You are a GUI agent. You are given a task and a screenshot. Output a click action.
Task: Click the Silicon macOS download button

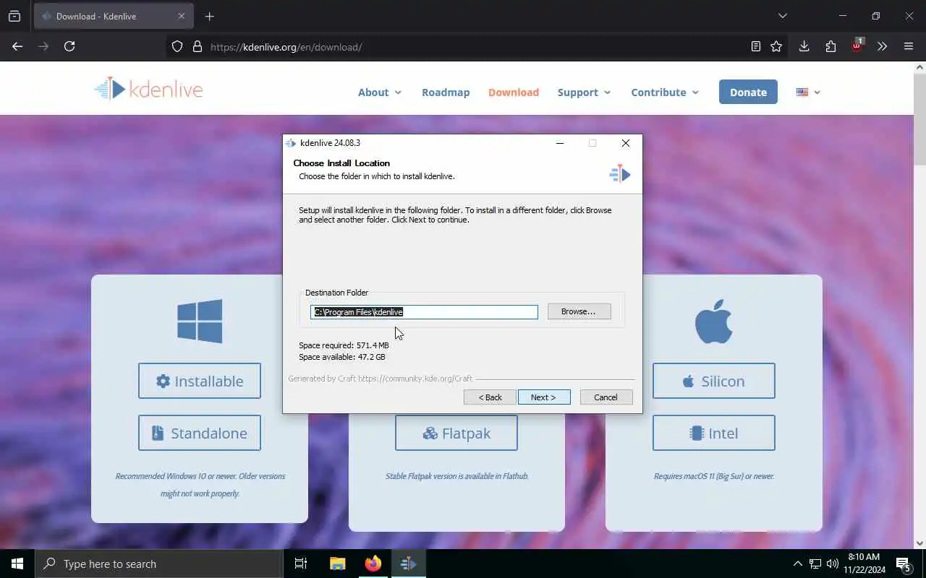point(714,381)
